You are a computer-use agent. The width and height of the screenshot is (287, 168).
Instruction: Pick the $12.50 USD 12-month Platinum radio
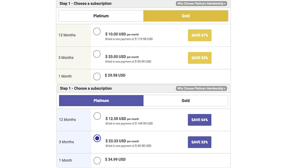[x=97, y=116]
